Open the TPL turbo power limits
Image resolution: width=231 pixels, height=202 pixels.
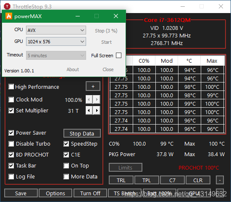point(147,180)
